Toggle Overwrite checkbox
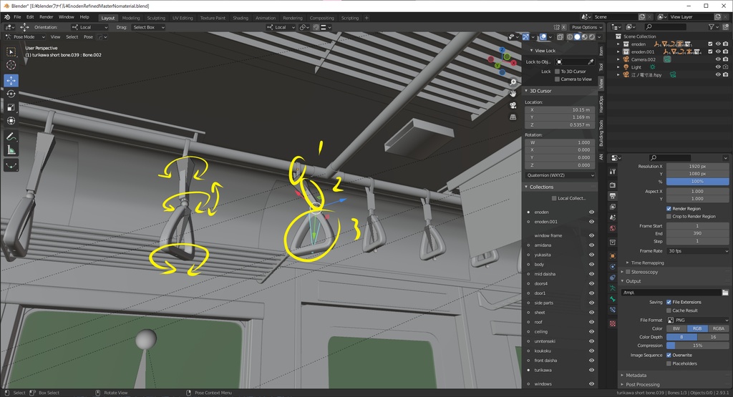 click(x=669, y=356)
